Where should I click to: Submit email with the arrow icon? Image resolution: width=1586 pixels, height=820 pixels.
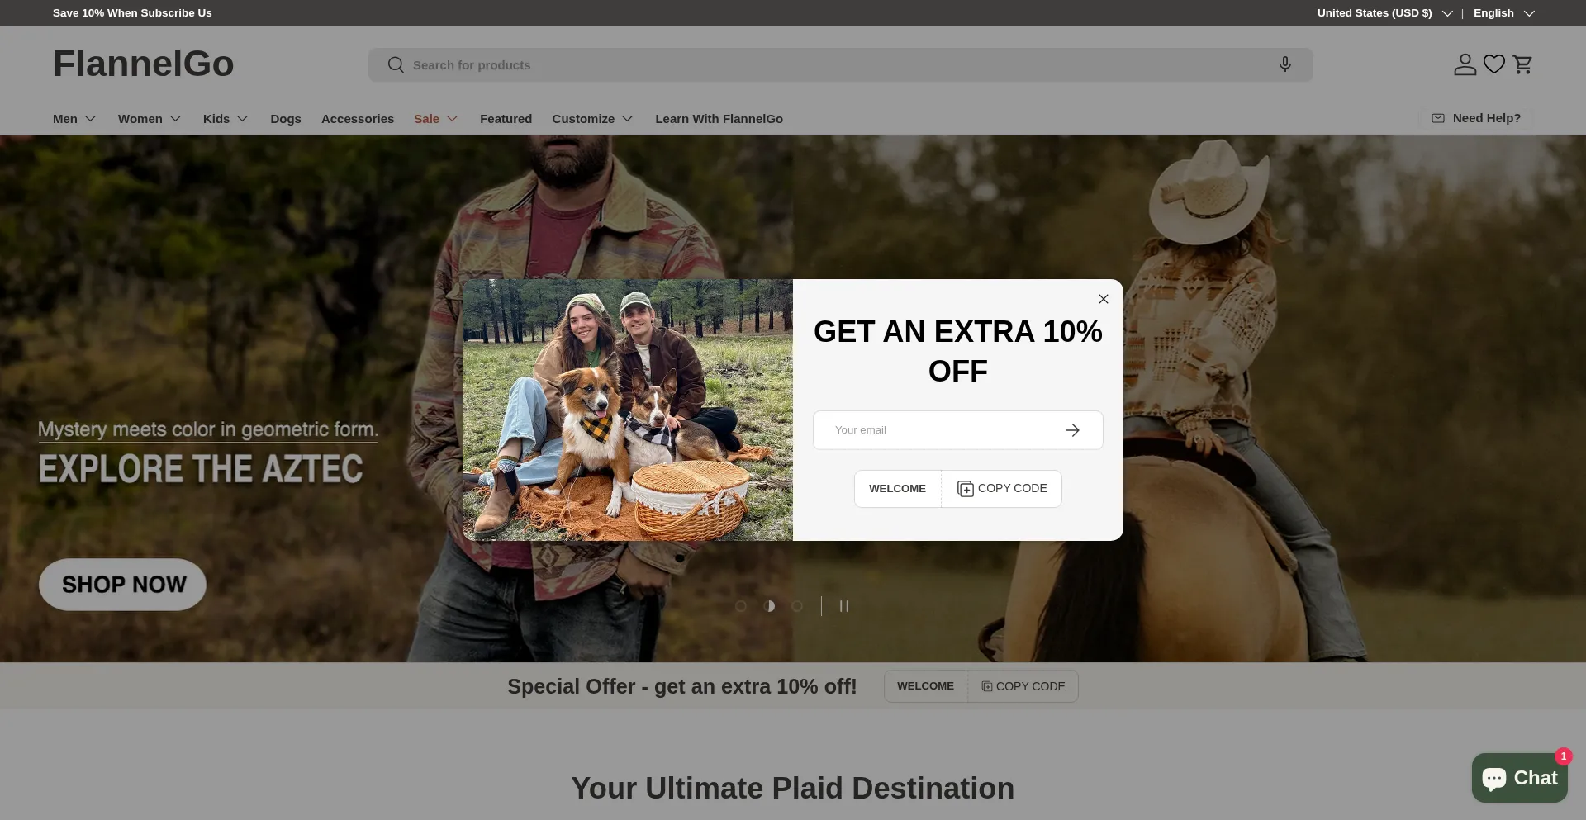[x=1072, y=430]
